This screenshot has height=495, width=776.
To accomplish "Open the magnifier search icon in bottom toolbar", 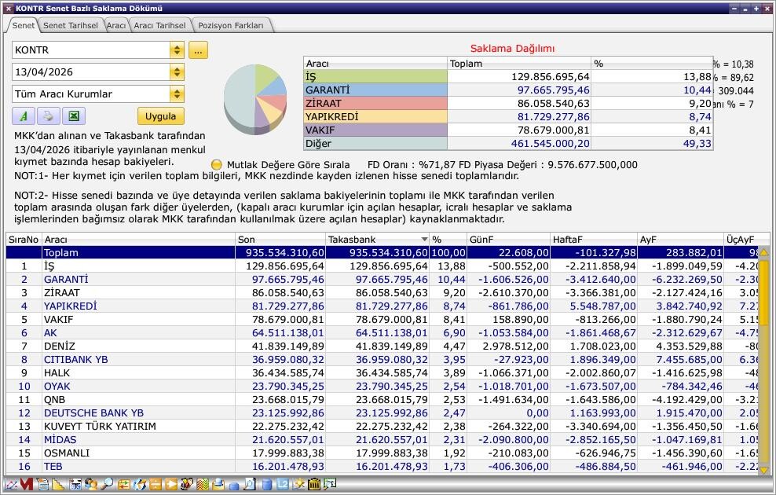I will click(107, 485).
